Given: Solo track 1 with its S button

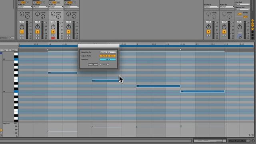Looking at the screenshot, I should point(22,35).
